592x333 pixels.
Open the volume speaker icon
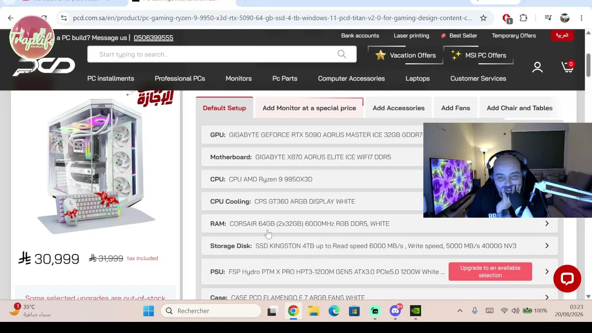click(x=515, y=311)
